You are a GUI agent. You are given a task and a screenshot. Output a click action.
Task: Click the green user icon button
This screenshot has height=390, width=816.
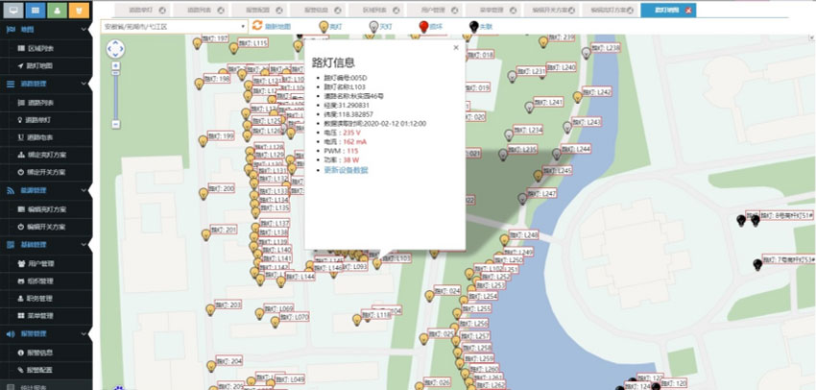click(57, 10)
